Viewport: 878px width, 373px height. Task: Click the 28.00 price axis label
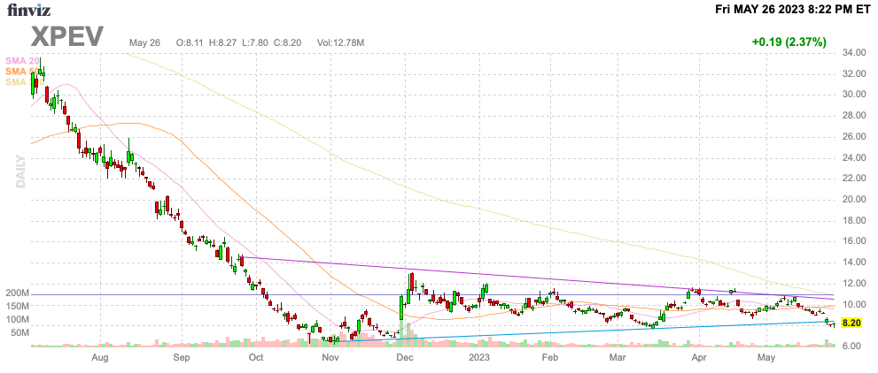[853, 116]
